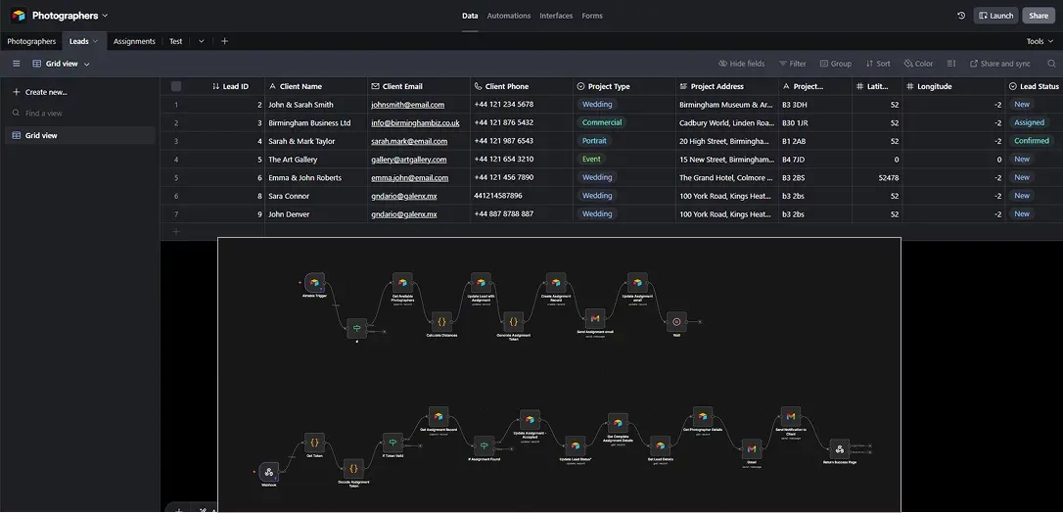This screenshot has height=513, width=1063.
Task: Open the Tools dropdown
Action: click(1040, 41)
